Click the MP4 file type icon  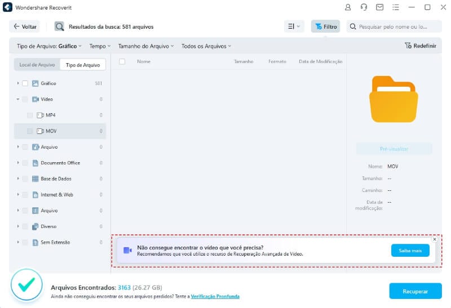click(40, 115)
